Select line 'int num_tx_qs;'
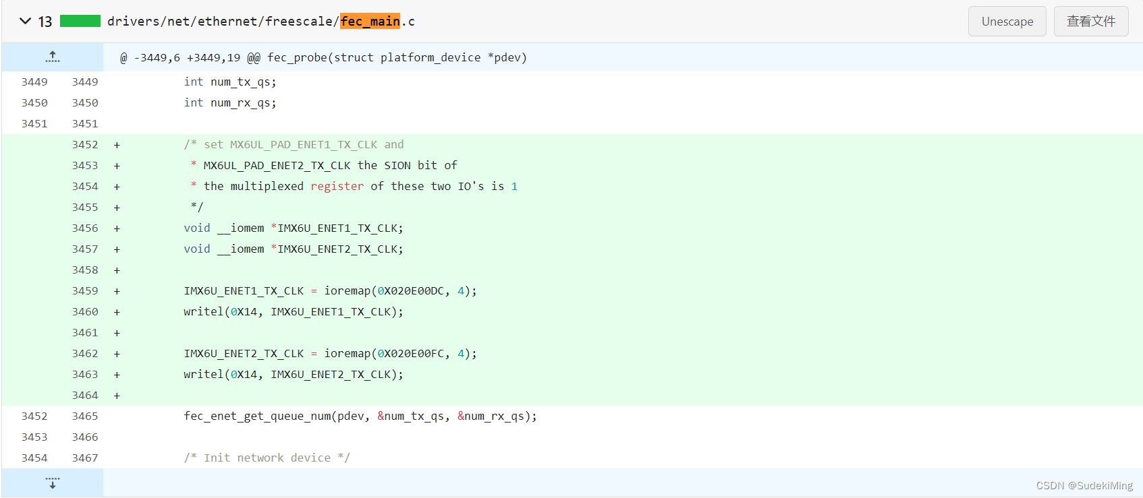Screen dimensions: 1143x498 (x=230, y=82)
